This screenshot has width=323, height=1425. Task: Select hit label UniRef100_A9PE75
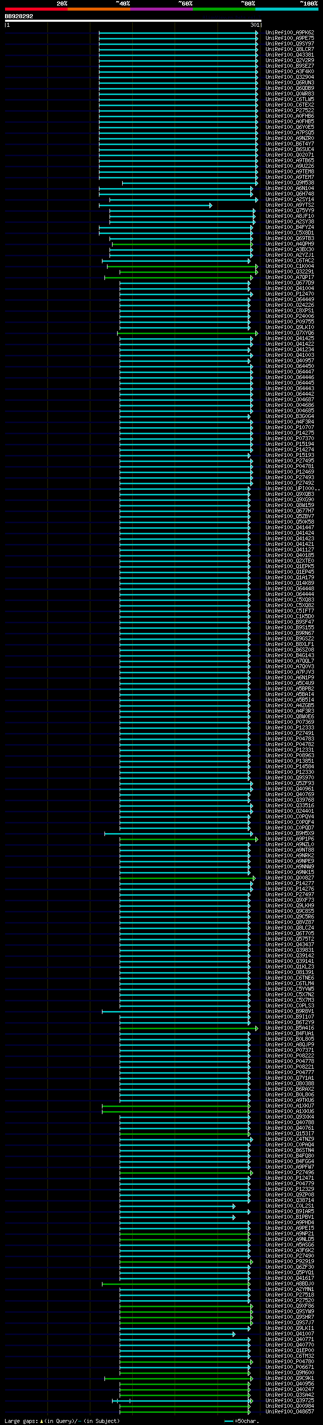coord(290,38)
